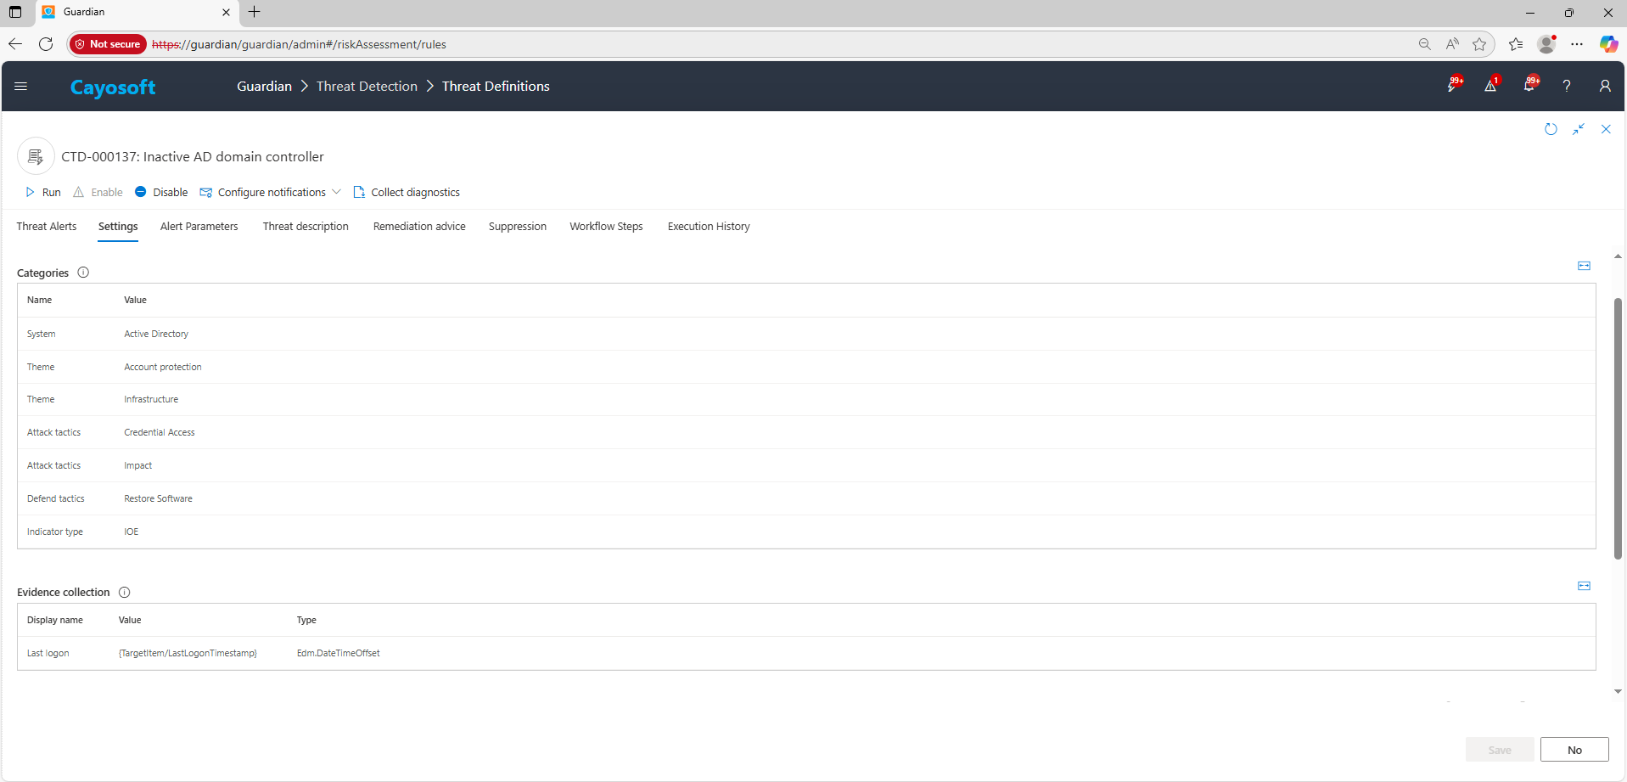Open the Remediation advice tab
Screen dimensions: 1627x782
pos(419,227)
